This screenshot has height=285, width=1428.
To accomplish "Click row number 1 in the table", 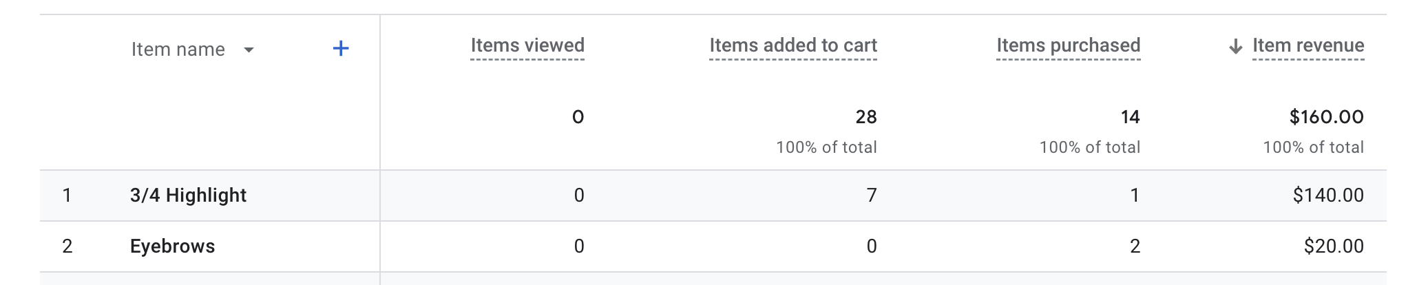I will 67,196.
